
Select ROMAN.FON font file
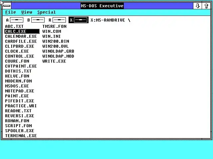(17, 121)
